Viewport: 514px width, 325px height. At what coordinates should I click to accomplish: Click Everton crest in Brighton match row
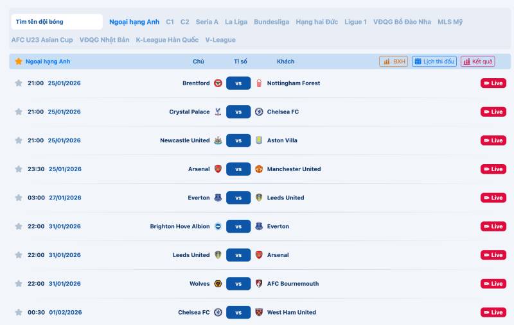click(259, 226)
